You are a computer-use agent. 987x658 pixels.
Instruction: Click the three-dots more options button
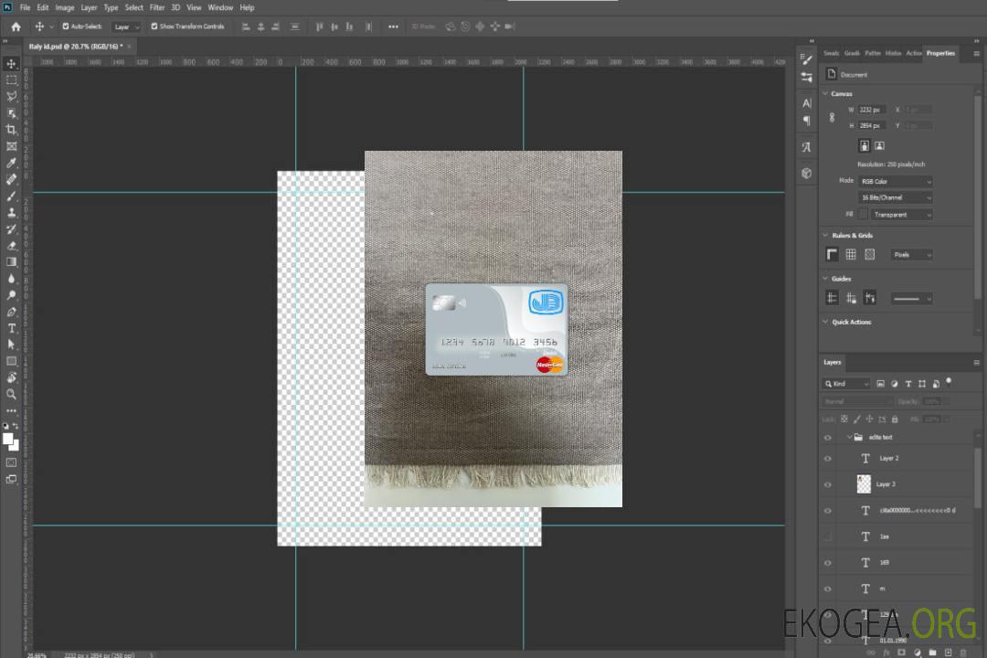tap(393, 27)
